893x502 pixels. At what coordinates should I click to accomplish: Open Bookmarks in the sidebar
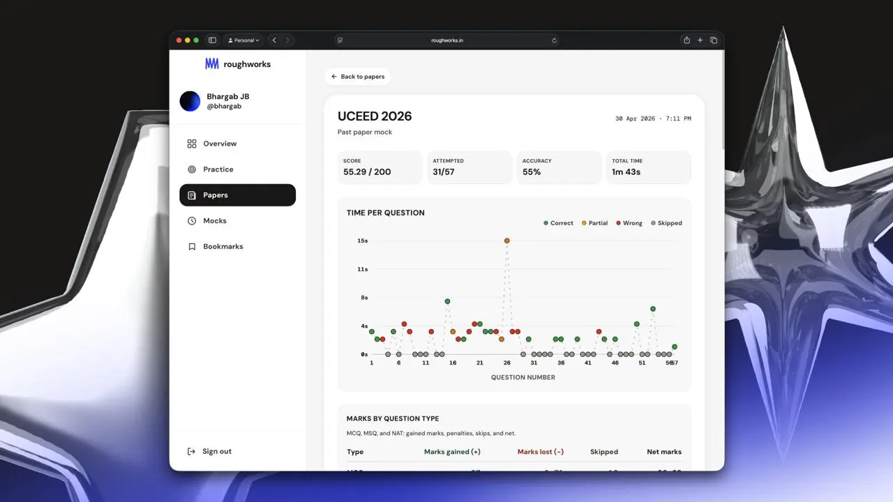point(237,247)
